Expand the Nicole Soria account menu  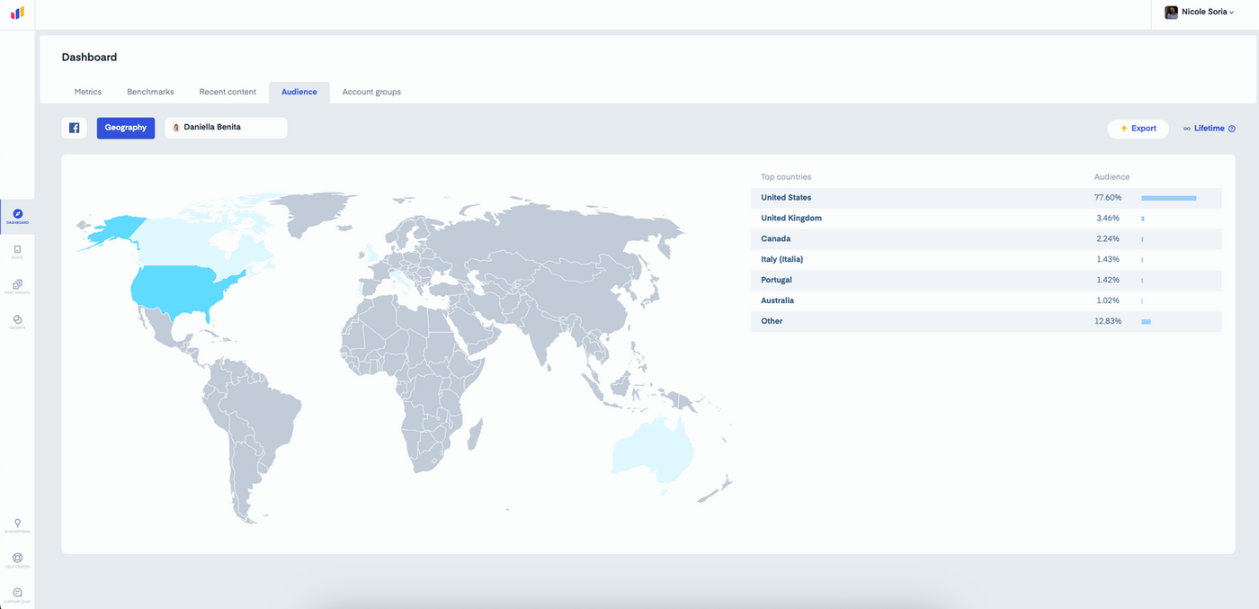[x=1200, y=13]
